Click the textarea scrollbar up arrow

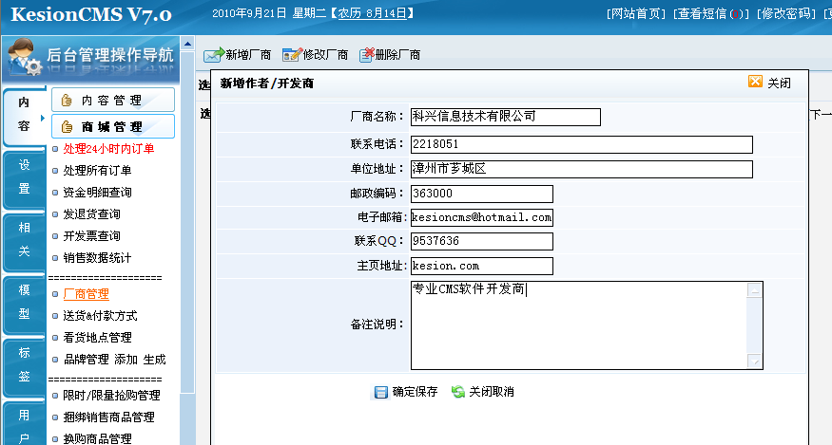point(754,290)
